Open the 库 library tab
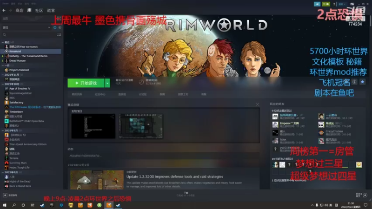The height and width of the screenshot is (209, 372). coord(29,10)
